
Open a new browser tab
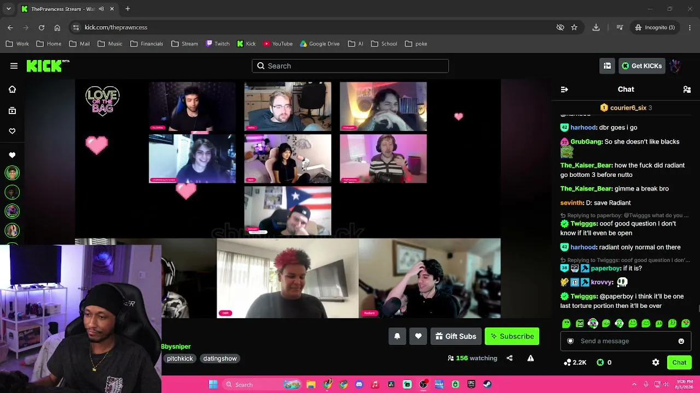(127, 9)
